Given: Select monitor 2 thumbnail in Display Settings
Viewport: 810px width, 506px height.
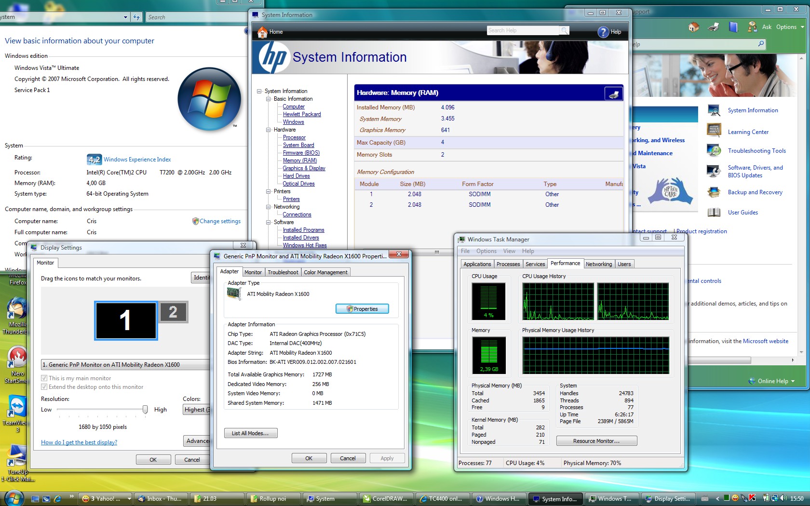Looking at the screenshot, I should [174, 312].
